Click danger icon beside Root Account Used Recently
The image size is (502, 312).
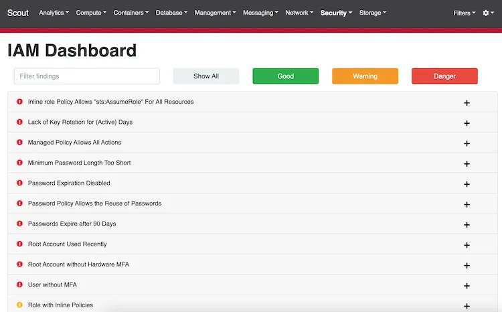point(19,244)
